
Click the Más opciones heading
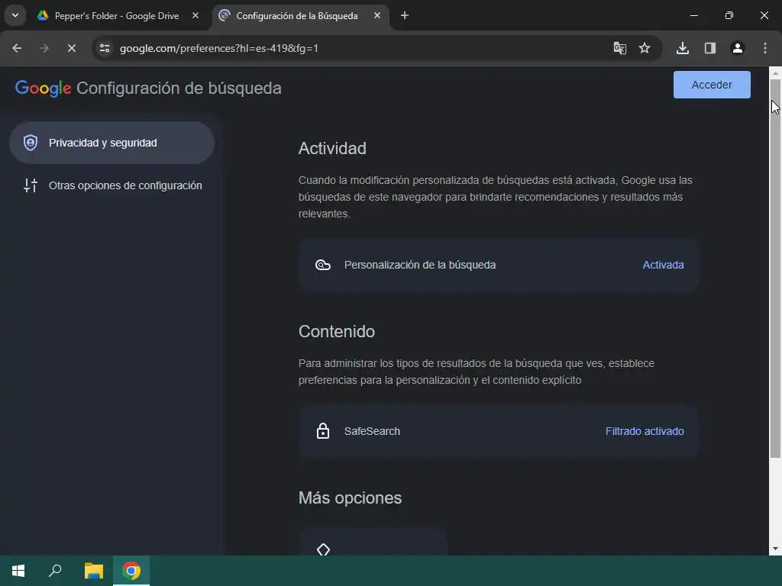pyautogui.click(x=350, y=497)
